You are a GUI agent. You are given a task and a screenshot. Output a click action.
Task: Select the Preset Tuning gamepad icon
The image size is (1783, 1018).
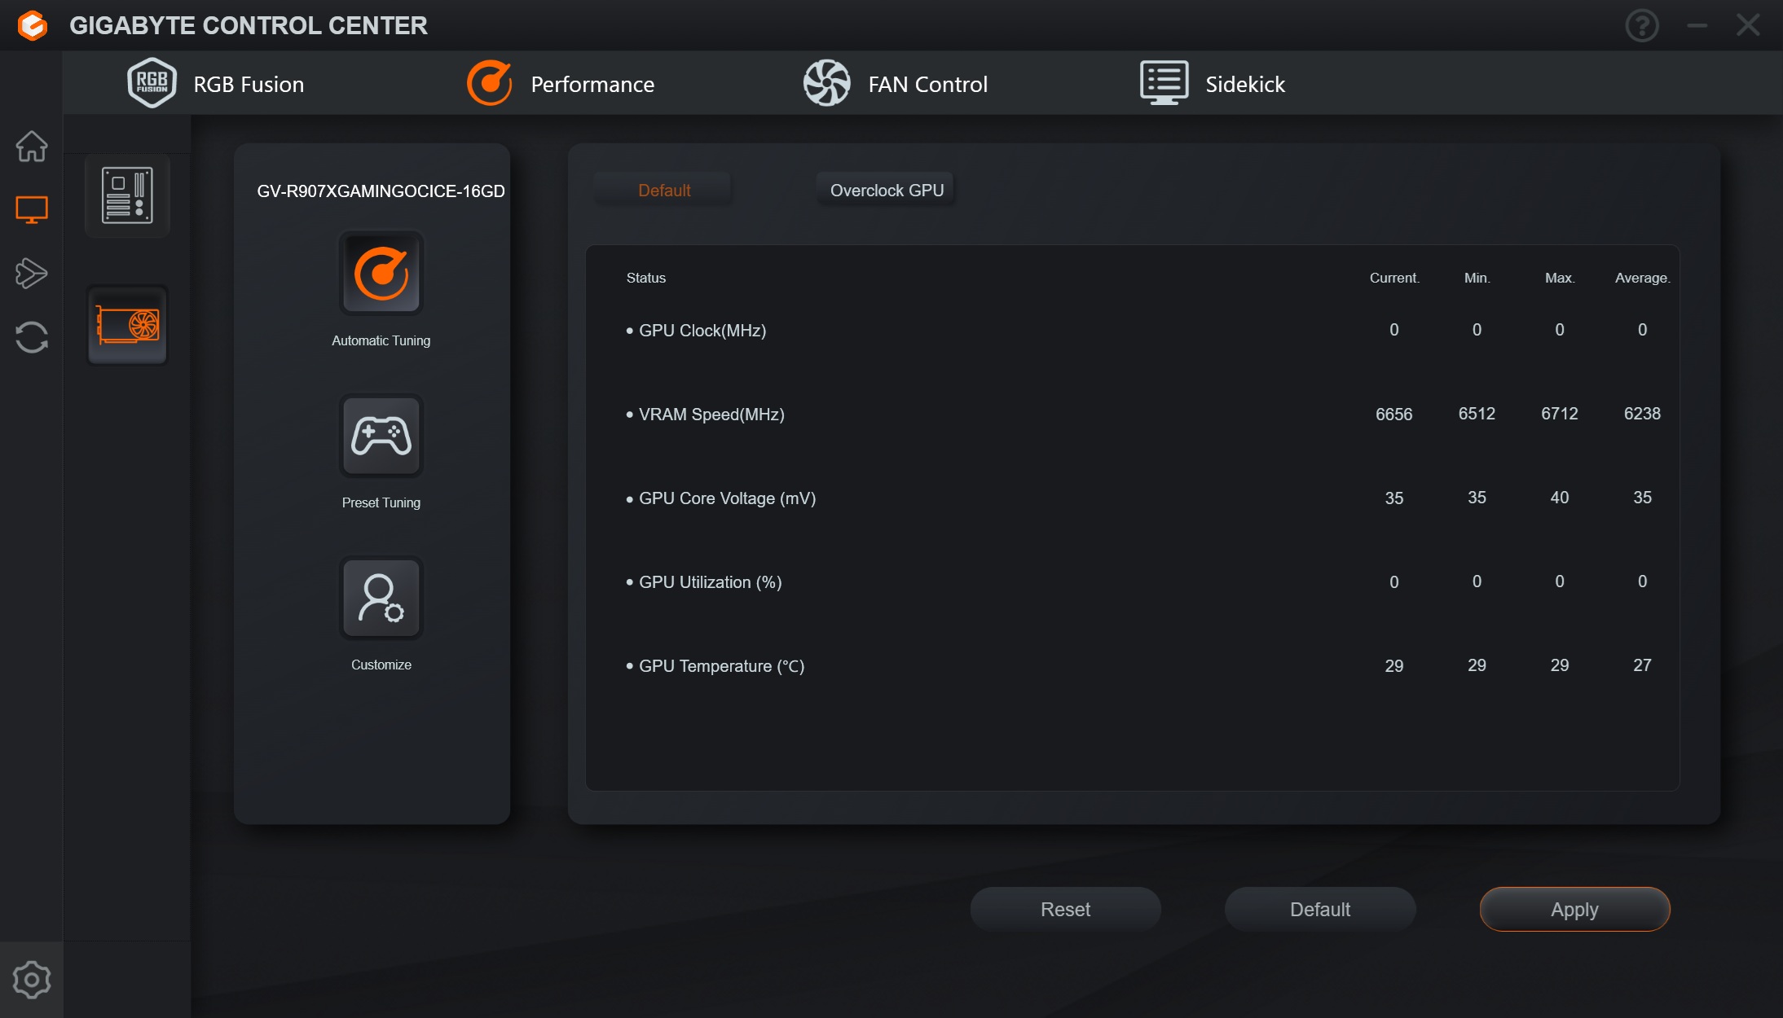381,436
